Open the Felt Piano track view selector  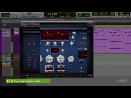click(6, 33)
